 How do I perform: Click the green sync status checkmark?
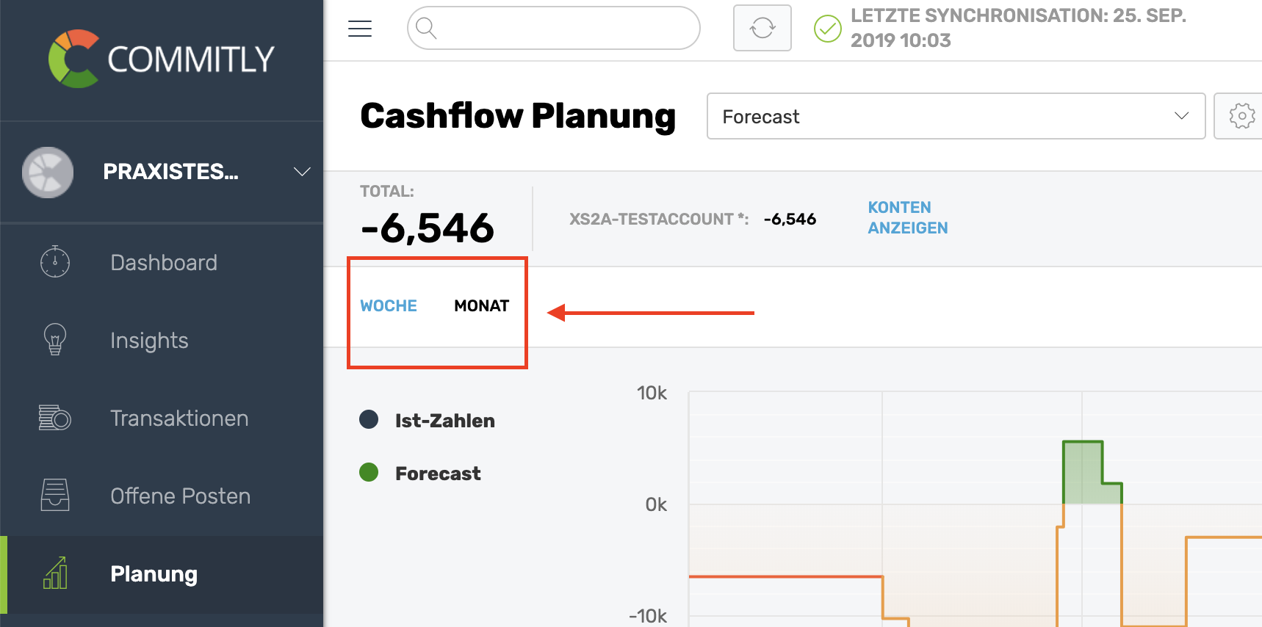click(x=828, y=29)
